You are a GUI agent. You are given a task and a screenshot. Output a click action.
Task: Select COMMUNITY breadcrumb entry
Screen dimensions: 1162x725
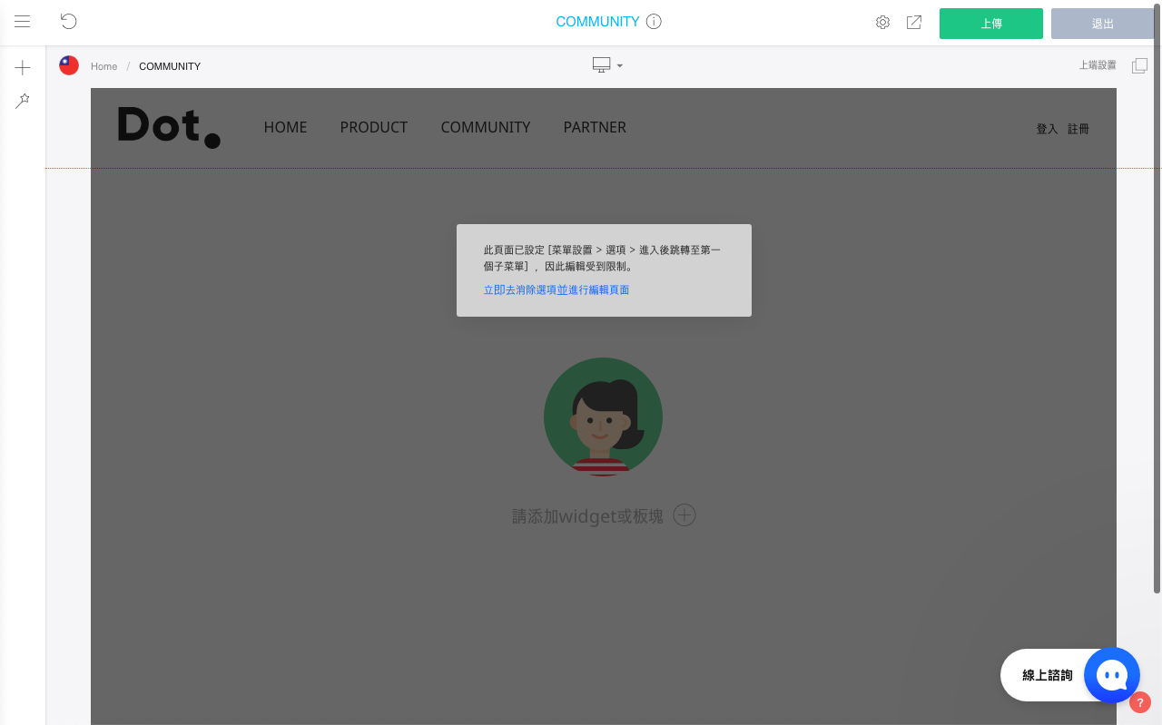[x=170, y=66]
